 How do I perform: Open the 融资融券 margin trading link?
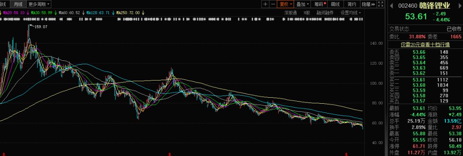(x=325, y=13)
